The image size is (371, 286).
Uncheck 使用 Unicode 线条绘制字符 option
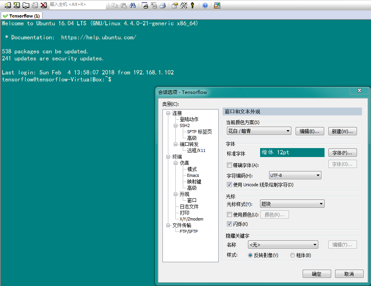230,185
